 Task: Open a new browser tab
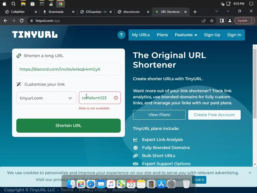point(195,12)
